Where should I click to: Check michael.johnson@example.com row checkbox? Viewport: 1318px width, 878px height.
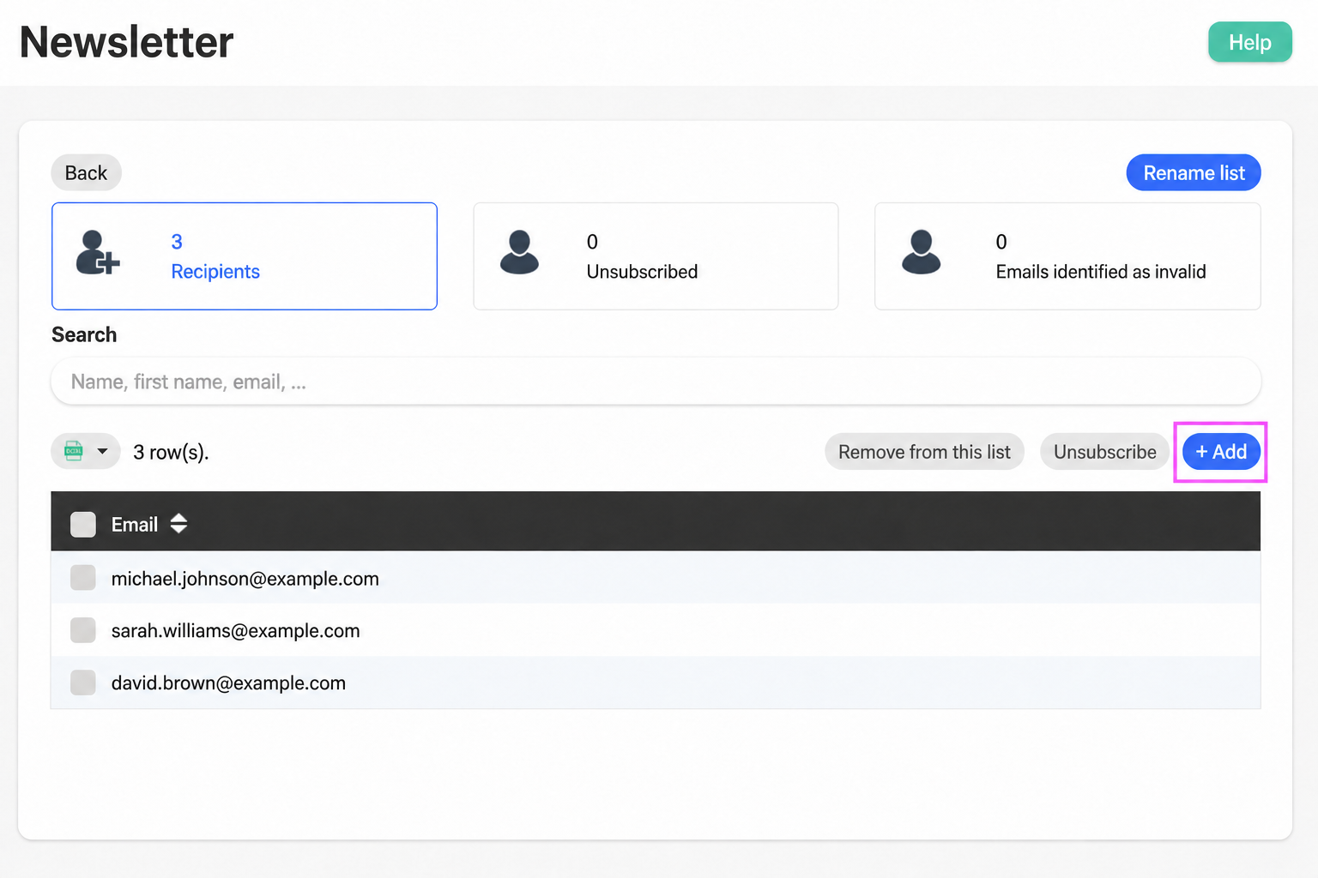83,578
